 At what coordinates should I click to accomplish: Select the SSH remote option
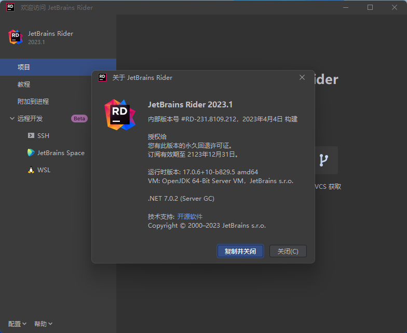pos(43,135)
